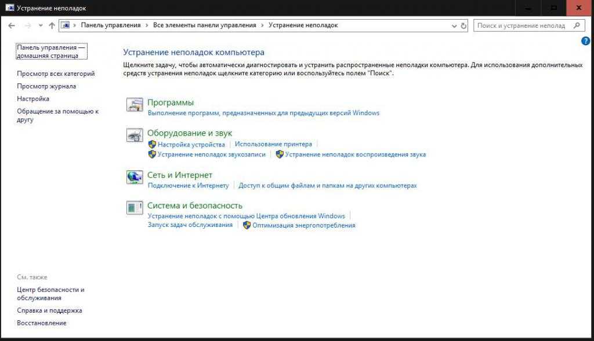Run Выполнение программ для предыдущих версий Windows
The image size is (594, 341).
(x=263, y=113)
